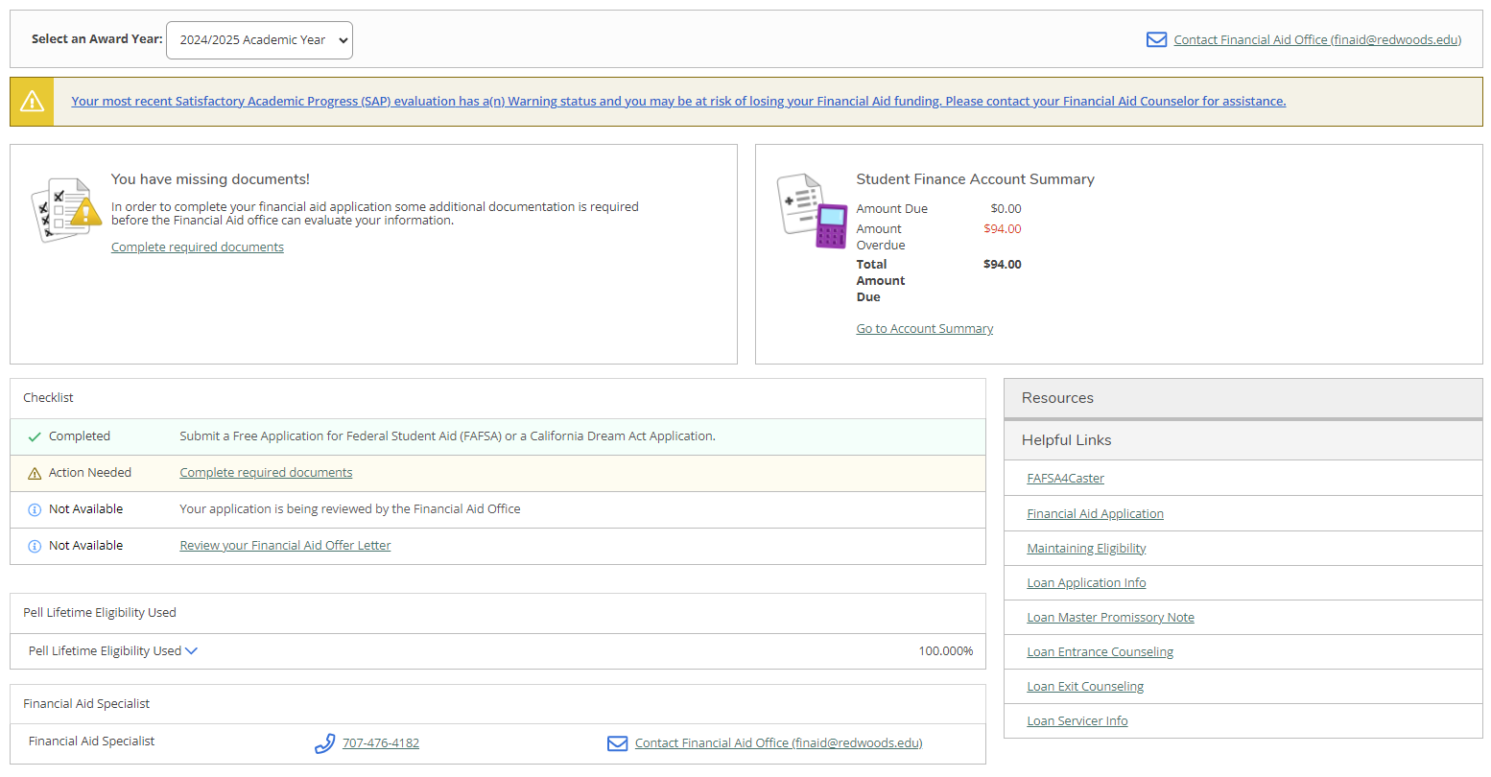Click Review your Financial Aid Offer Letter
1491x777 pixels.
(285, 546)
